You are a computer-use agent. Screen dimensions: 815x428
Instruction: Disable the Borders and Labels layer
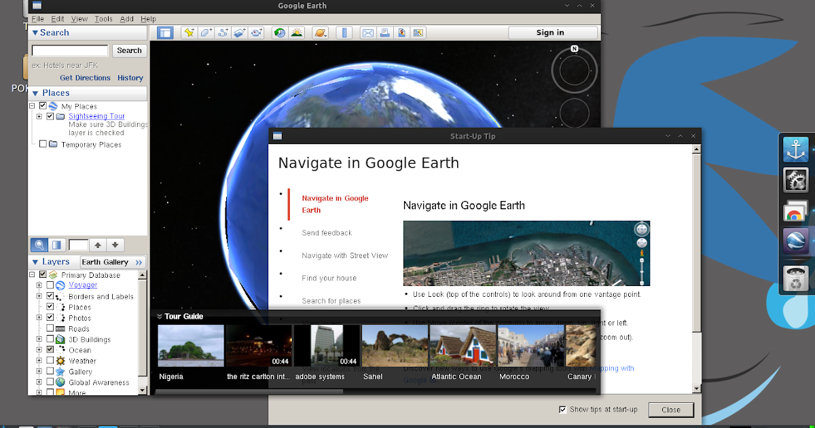[50, 296]
